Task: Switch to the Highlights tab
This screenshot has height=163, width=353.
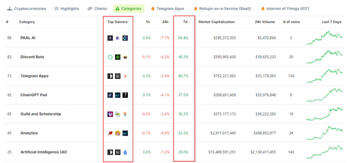Action: click(67, 9)
